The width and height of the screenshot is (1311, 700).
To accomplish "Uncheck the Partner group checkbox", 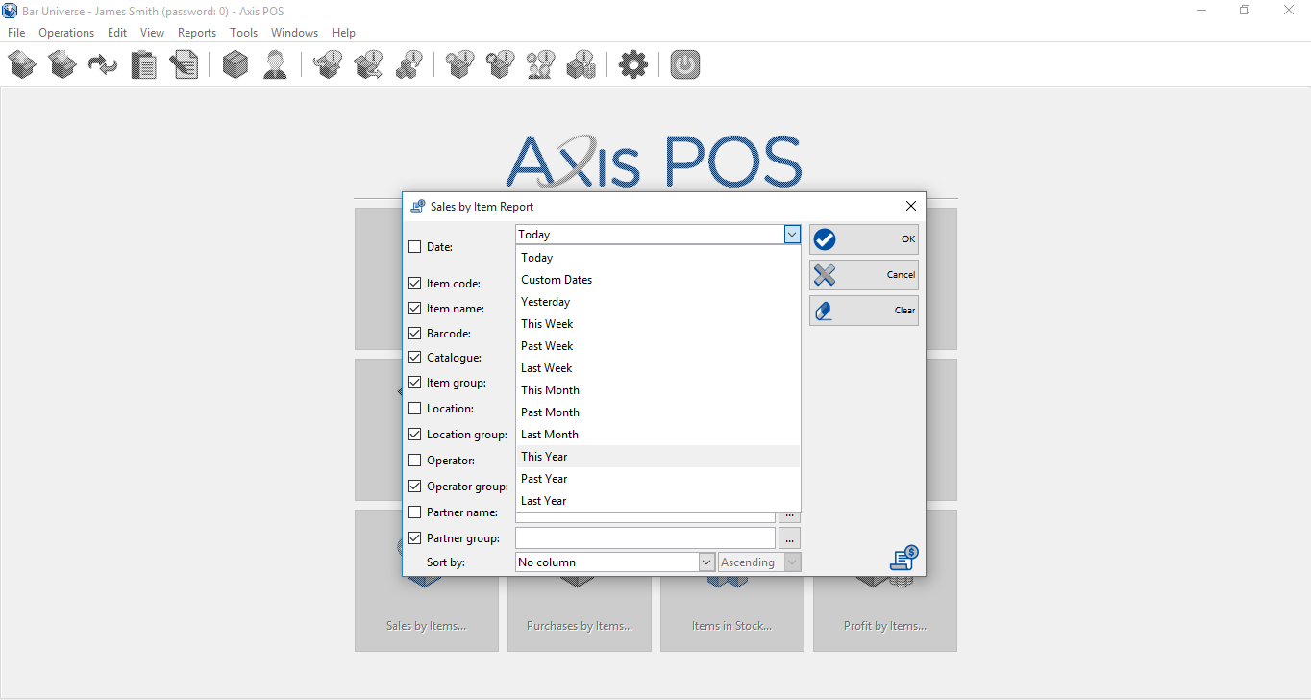I will [x=415, y=538].
